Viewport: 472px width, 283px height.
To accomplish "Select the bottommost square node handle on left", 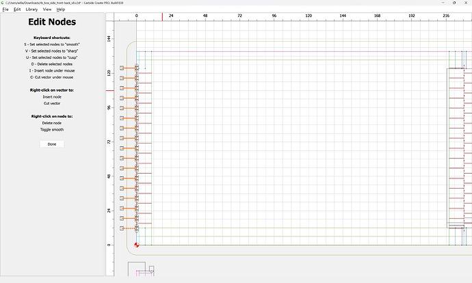I will (122, 228).
